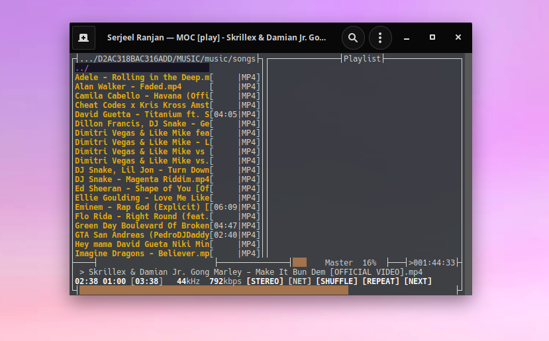
Task: Toggle the [SHUFFLE] option
Action: click(337, 281)
